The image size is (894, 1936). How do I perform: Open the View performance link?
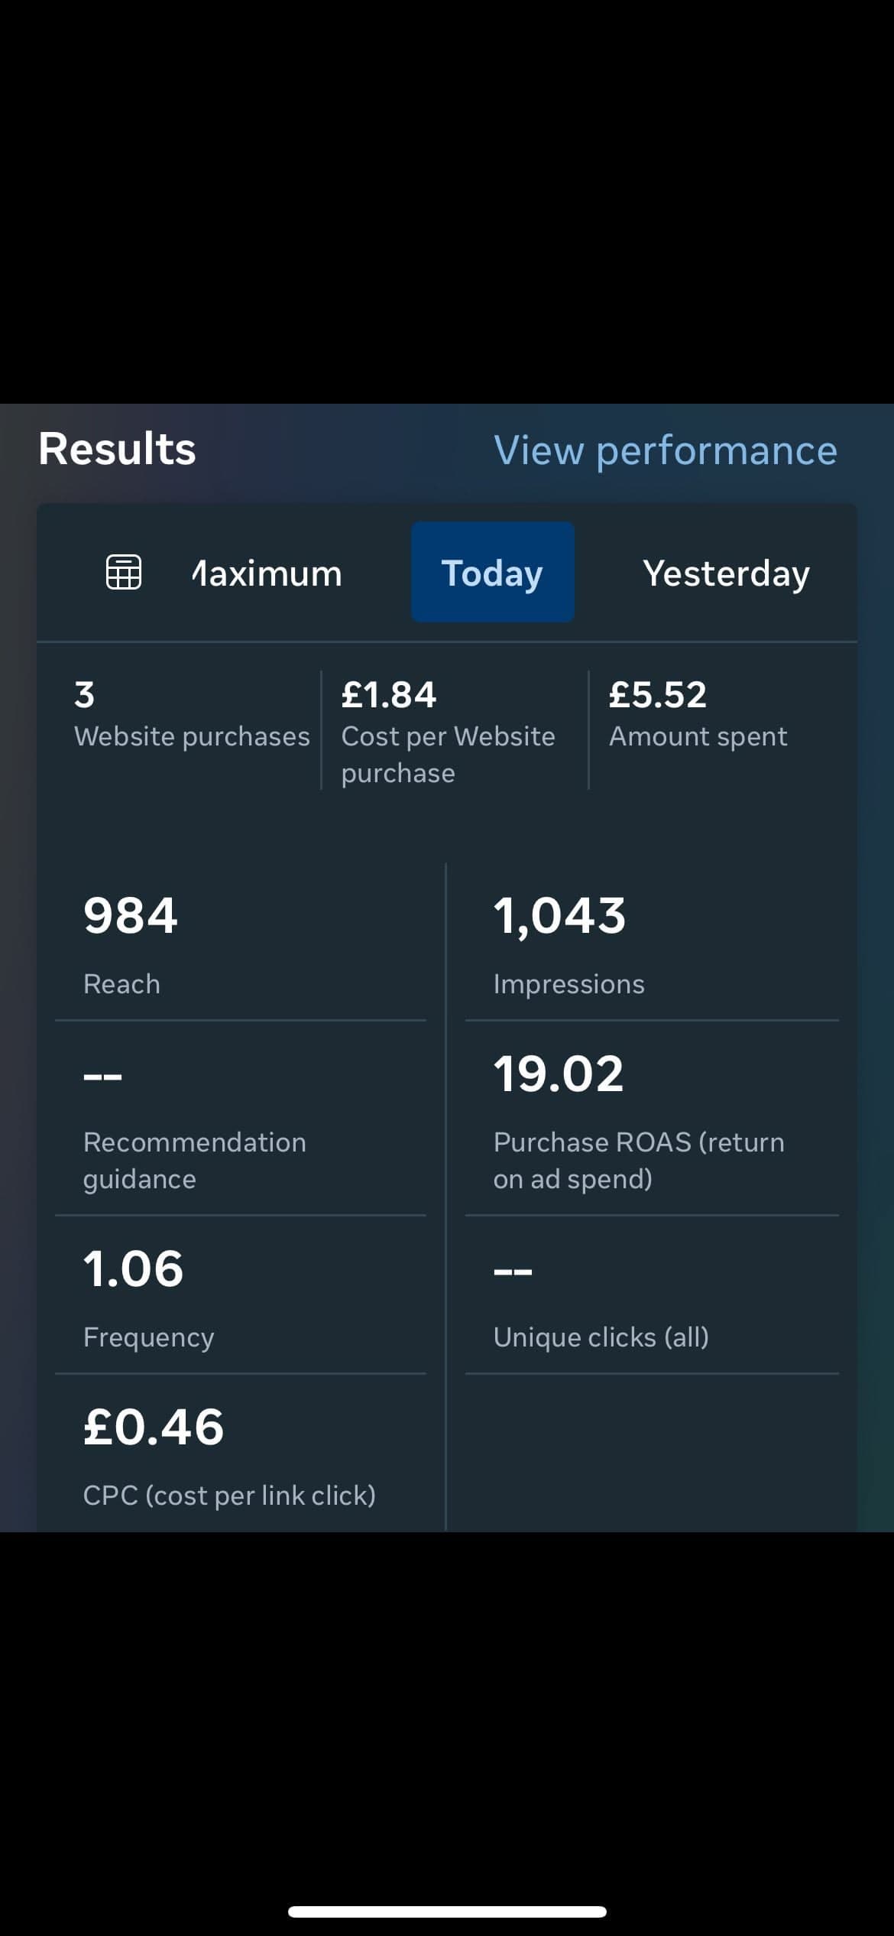[x=665, y=450]
